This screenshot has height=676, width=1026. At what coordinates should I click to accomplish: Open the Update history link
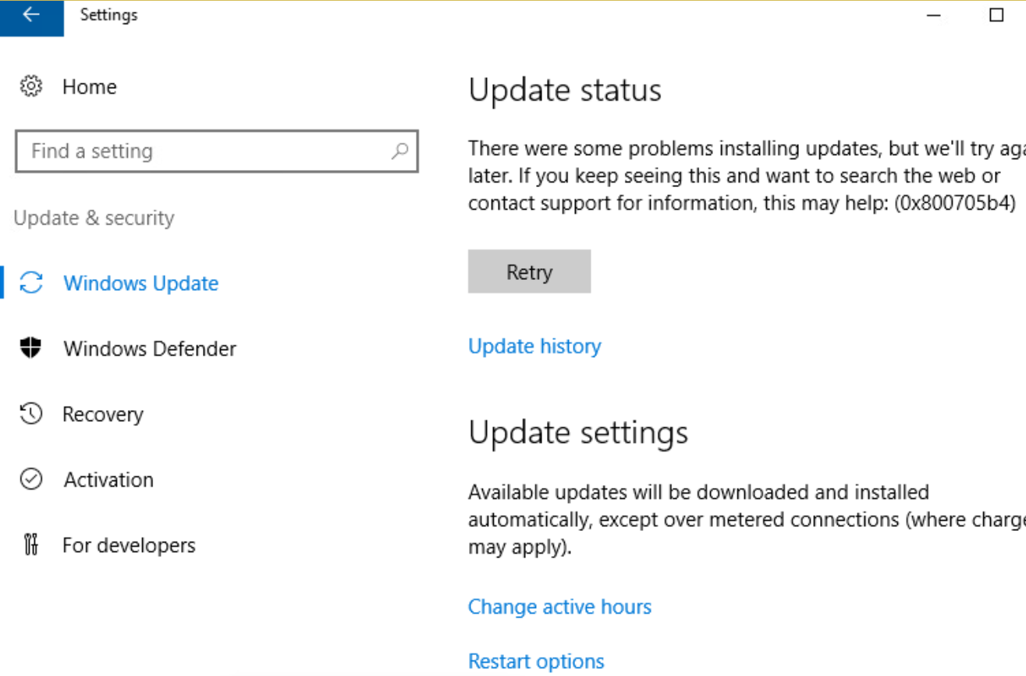pos(534,346)
